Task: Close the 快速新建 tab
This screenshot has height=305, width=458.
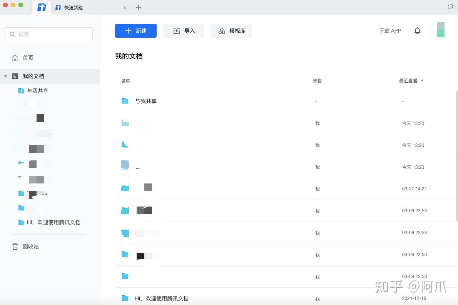Action: (x=125, y=8)
